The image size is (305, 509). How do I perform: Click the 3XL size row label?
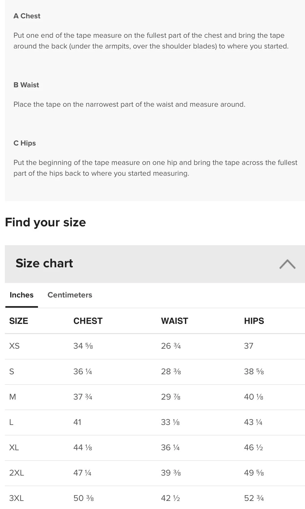click(x=16, y=498)
